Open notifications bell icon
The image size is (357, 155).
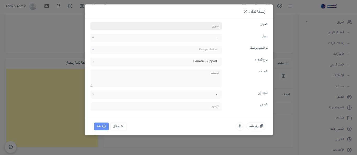click(x=58, y=6)
